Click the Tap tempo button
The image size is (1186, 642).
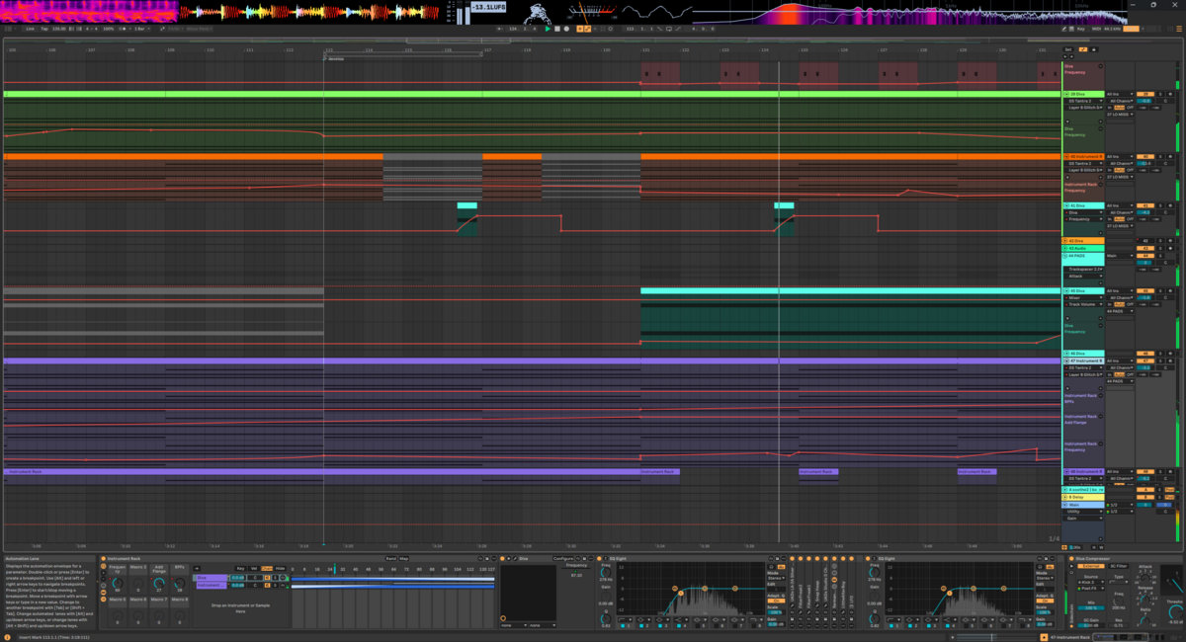pos(44,29)
